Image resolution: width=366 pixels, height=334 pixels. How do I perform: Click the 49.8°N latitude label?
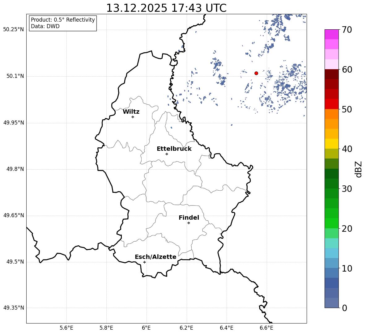point(15,169)
